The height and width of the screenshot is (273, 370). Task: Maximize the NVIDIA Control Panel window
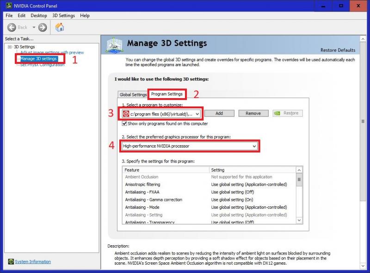(341, 6)
